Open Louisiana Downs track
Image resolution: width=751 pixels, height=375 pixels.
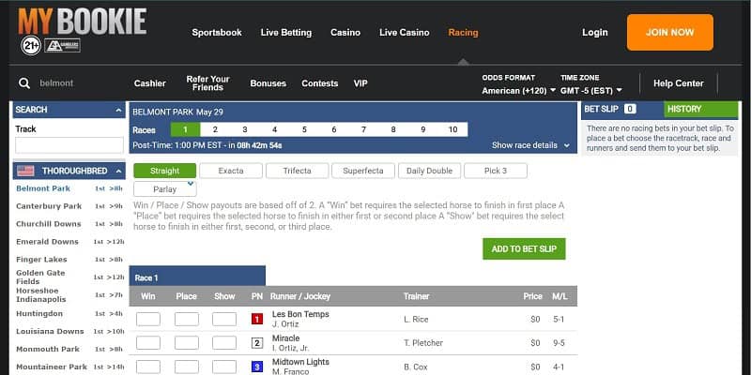click(x=50, y=331)
